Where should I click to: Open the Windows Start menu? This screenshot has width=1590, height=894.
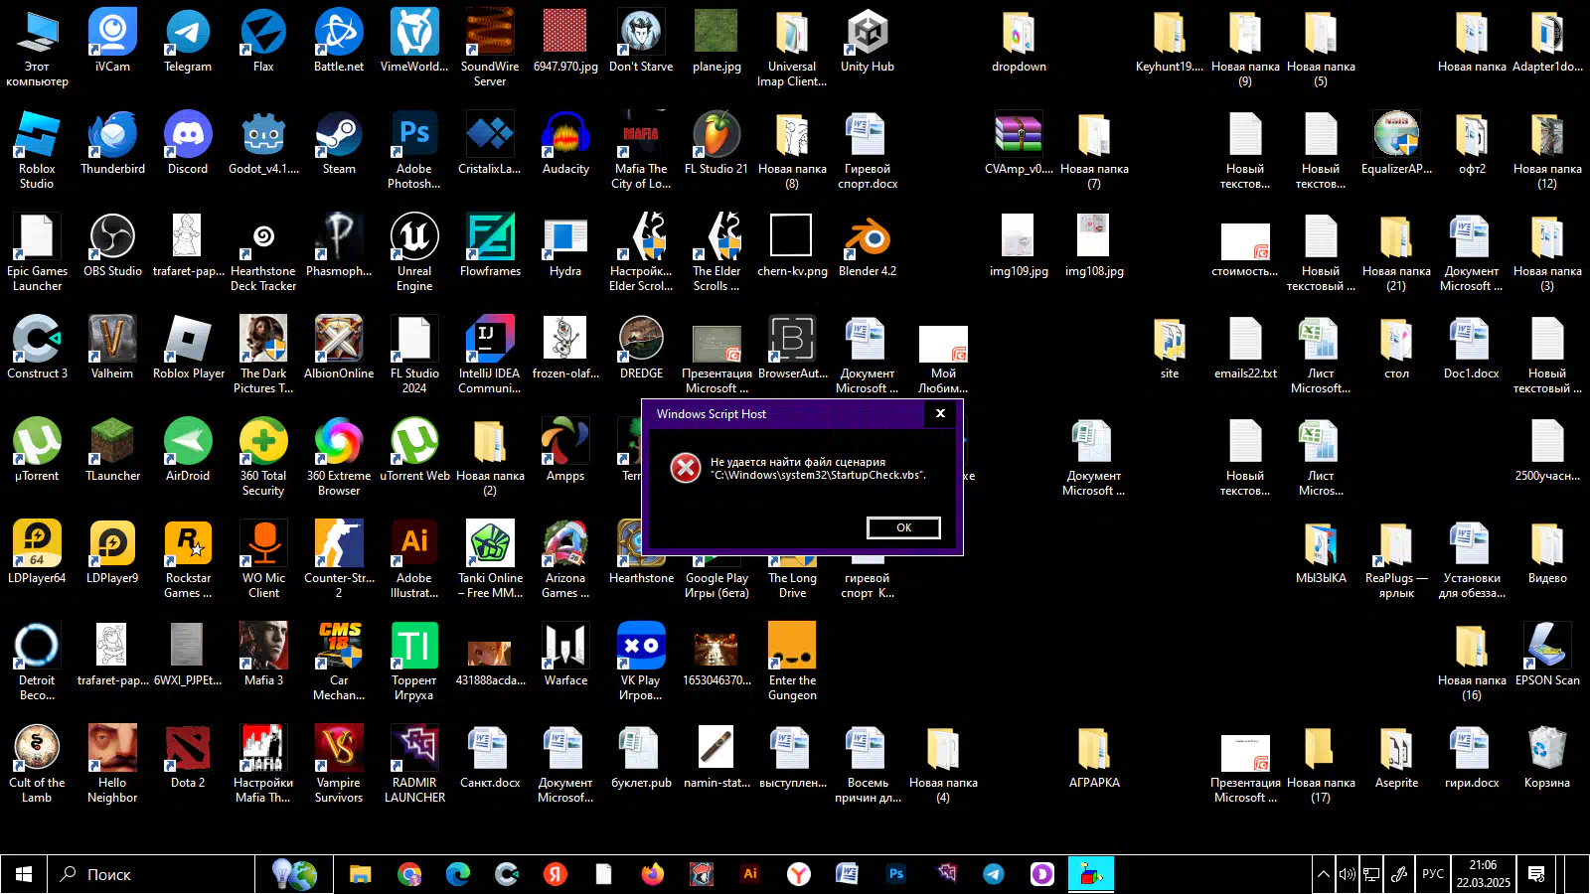(24, 874)
